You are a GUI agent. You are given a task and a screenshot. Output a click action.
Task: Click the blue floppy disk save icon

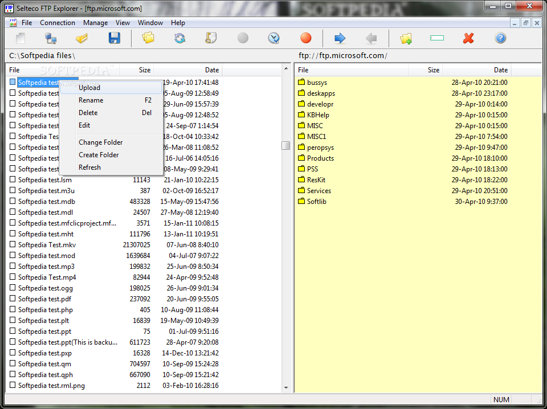coord(115,38)
